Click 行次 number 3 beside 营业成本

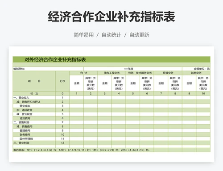click(x=62, y=106)
